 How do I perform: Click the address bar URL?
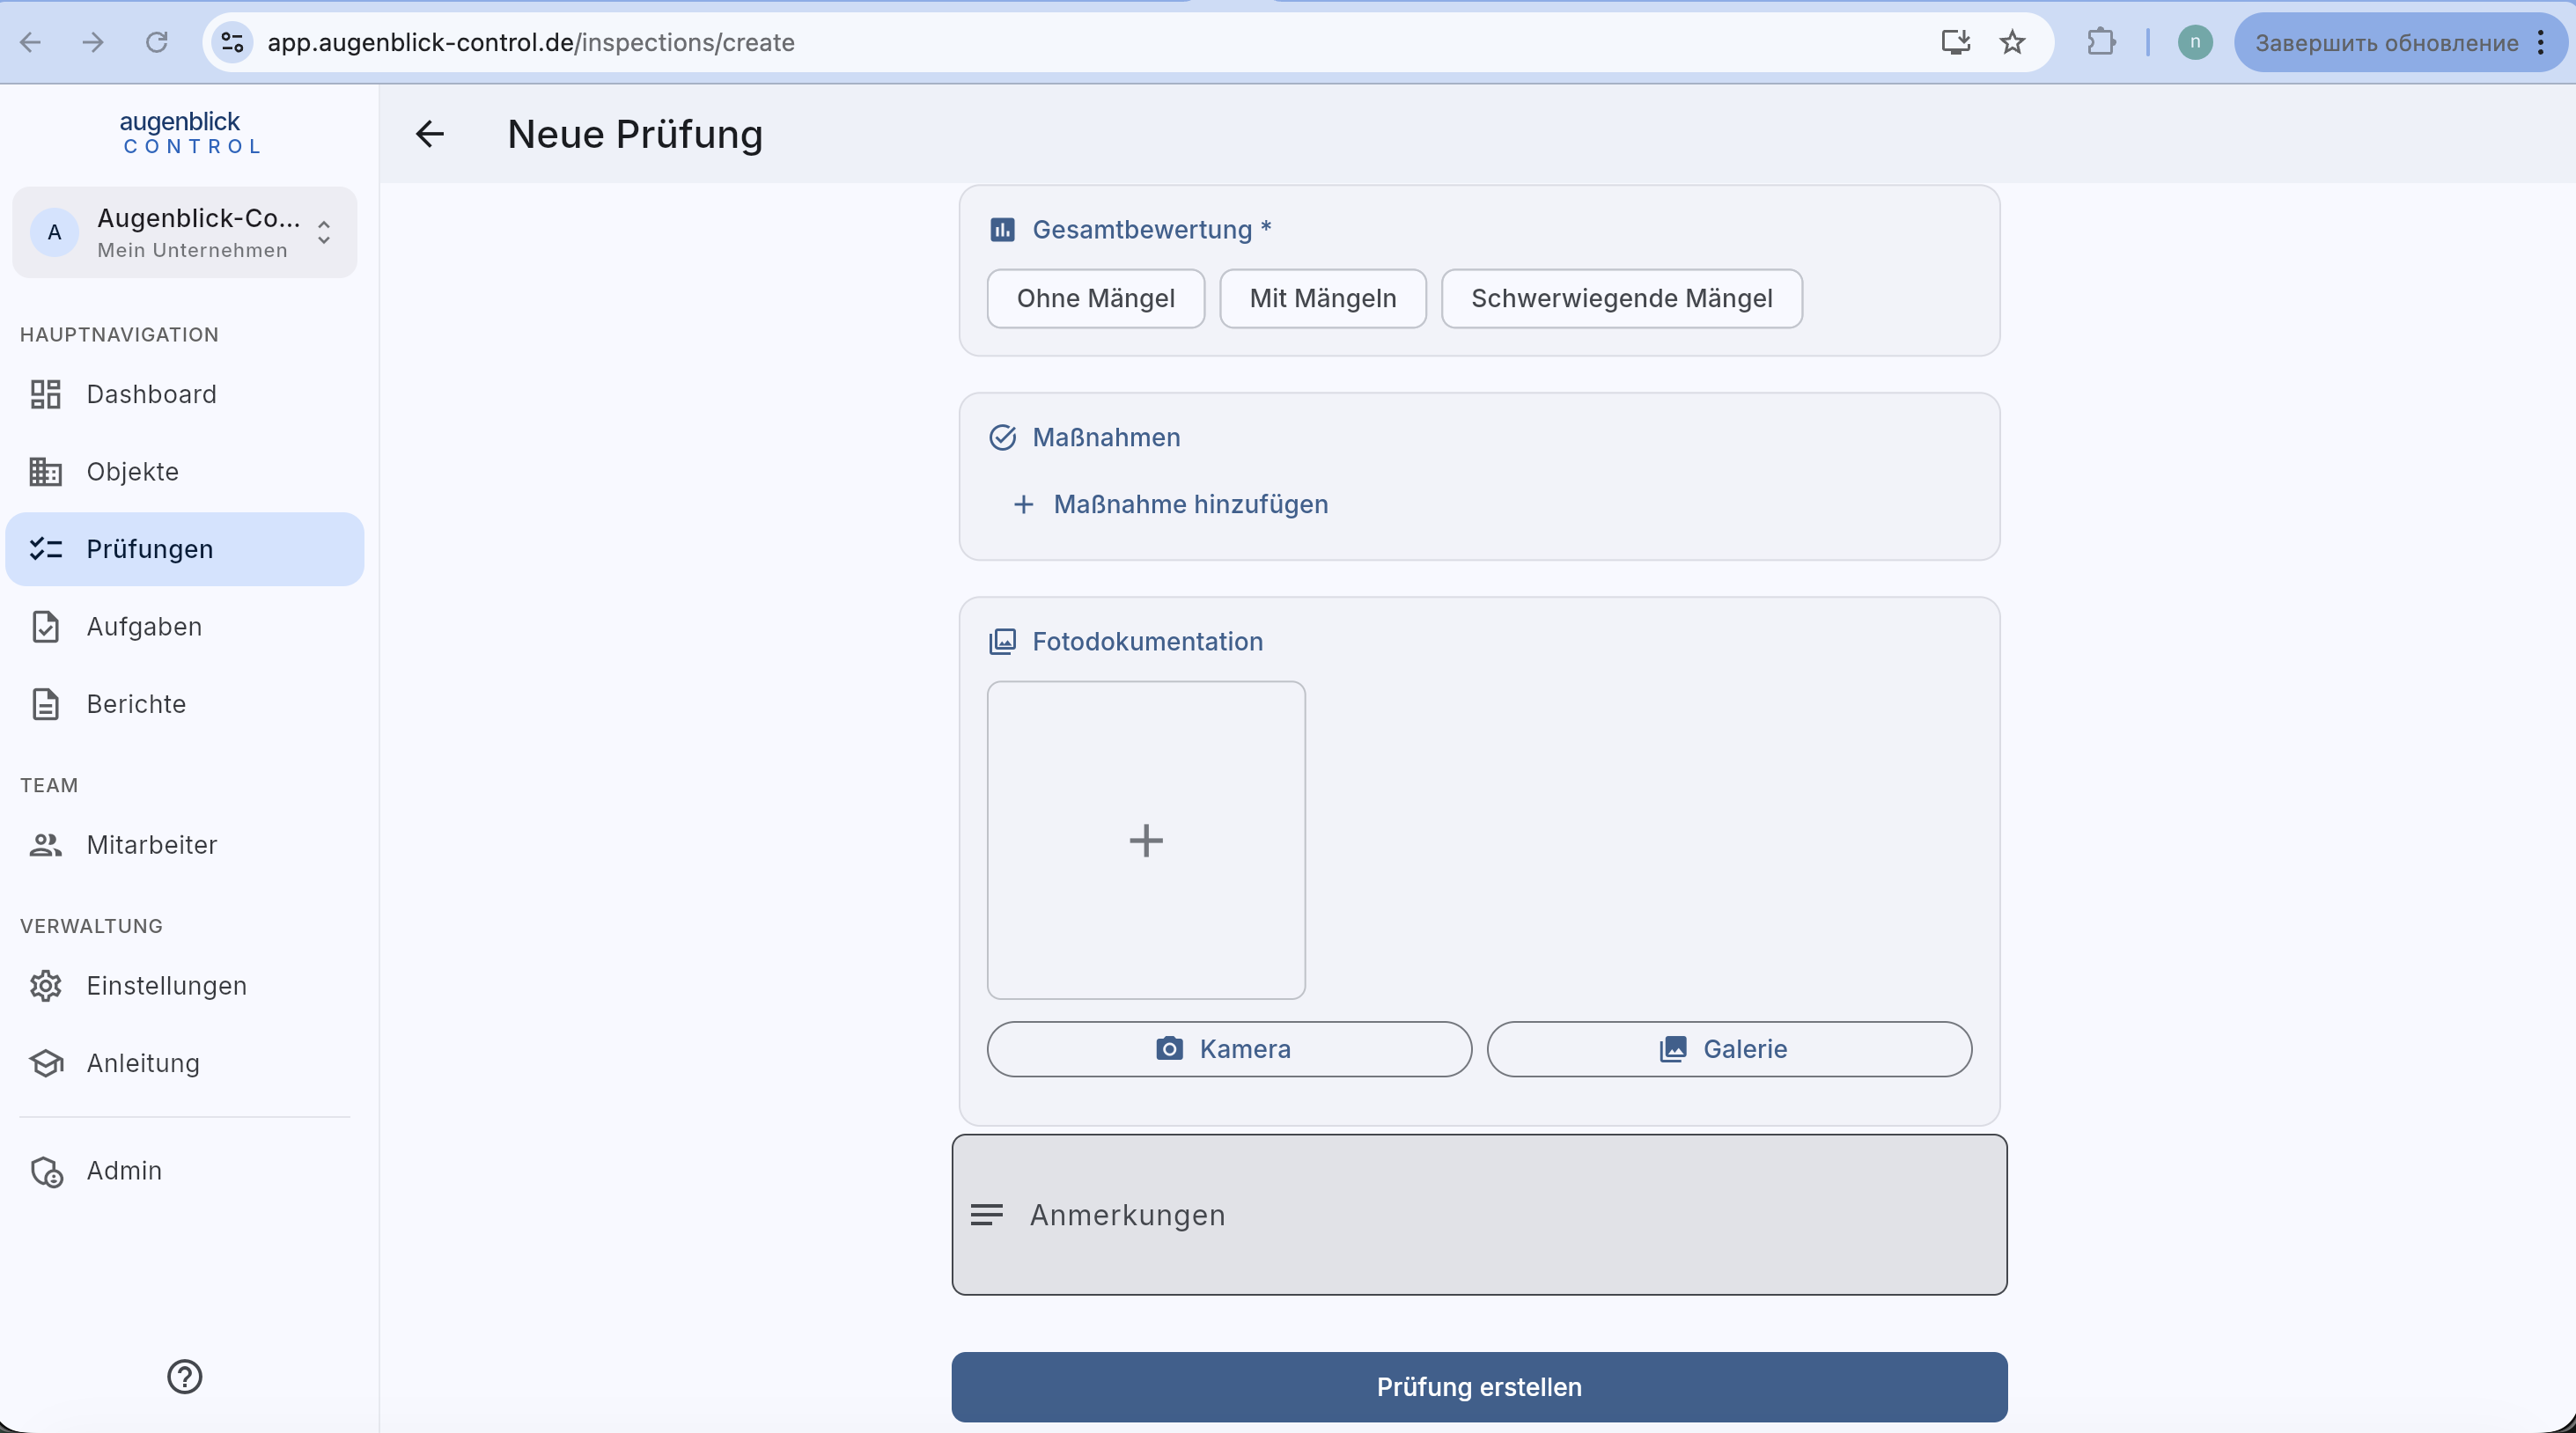tap(531, 42)
